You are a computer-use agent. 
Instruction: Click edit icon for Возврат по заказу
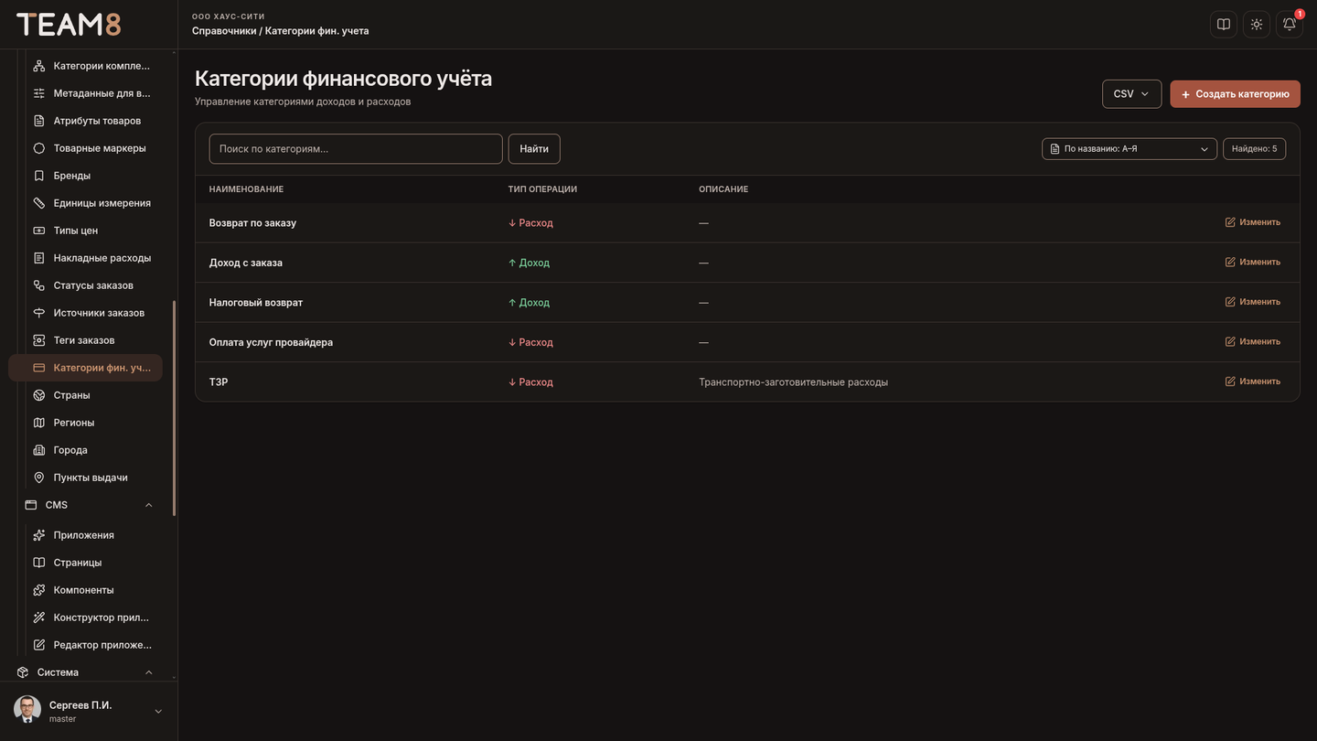click(x=1230, y=222)
